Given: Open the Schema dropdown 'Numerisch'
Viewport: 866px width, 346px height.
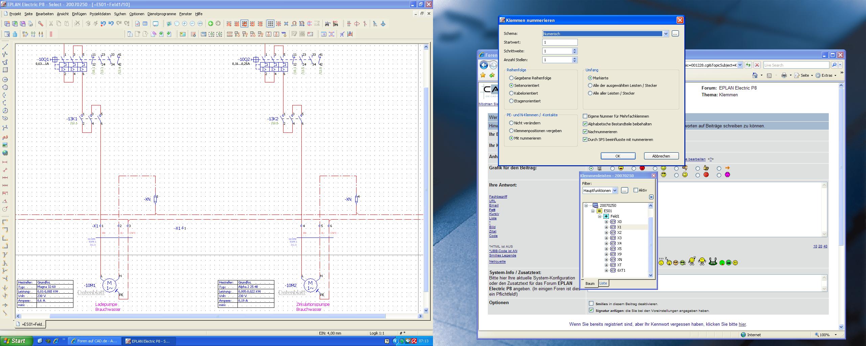Looking at the screenshot, I should tap(666, 34).
